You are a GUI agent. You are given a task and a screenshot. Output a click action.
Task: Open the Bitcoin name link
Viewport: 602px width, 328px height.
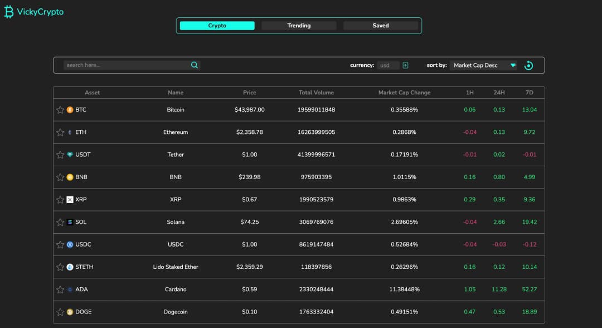(x=176, y=110)
